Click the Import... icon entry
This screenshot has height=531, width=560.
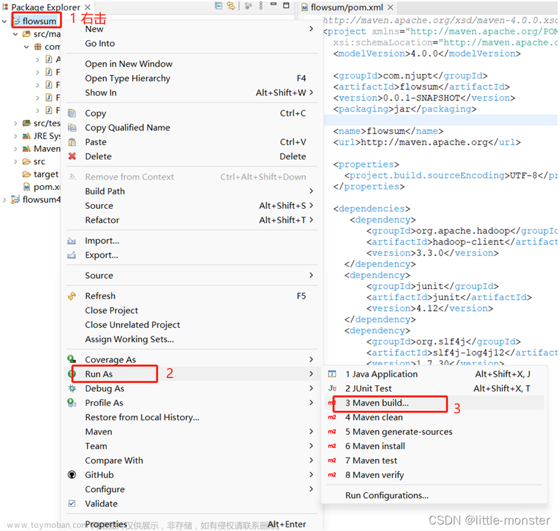[x=72, y=241]
